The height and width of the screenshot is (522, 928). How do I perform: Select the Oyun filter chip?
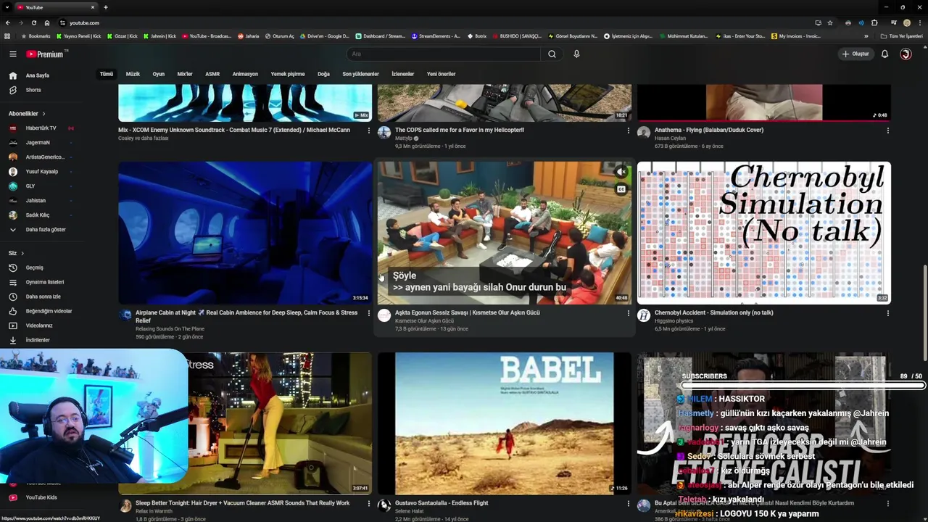coord(158,74)
